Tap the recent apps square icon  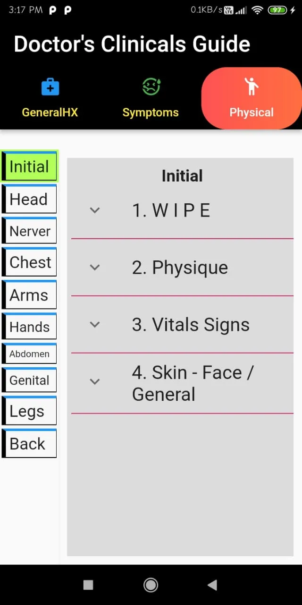click(x=88, y=585)
